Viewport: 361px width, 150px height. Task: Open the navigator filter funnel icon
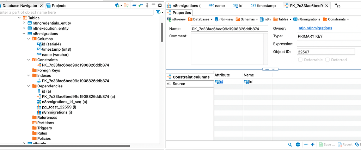tap(158, 12)
